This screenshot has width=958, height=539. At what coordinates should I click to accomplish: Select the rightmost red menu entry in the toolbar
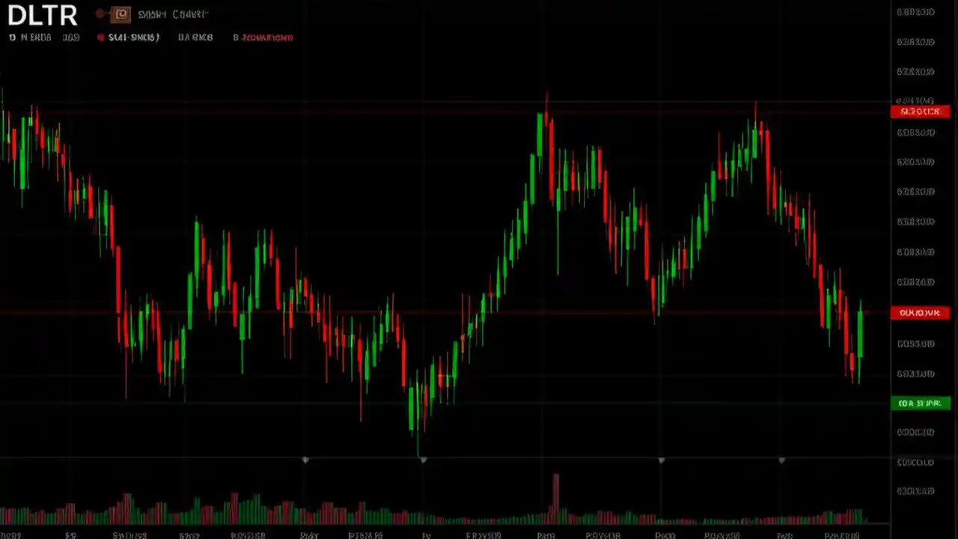click(x=263, y=37)
